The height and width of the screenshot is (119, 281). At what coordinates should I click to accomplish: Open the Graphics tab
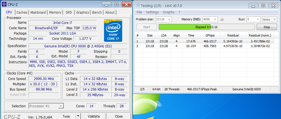coord(82,13)
